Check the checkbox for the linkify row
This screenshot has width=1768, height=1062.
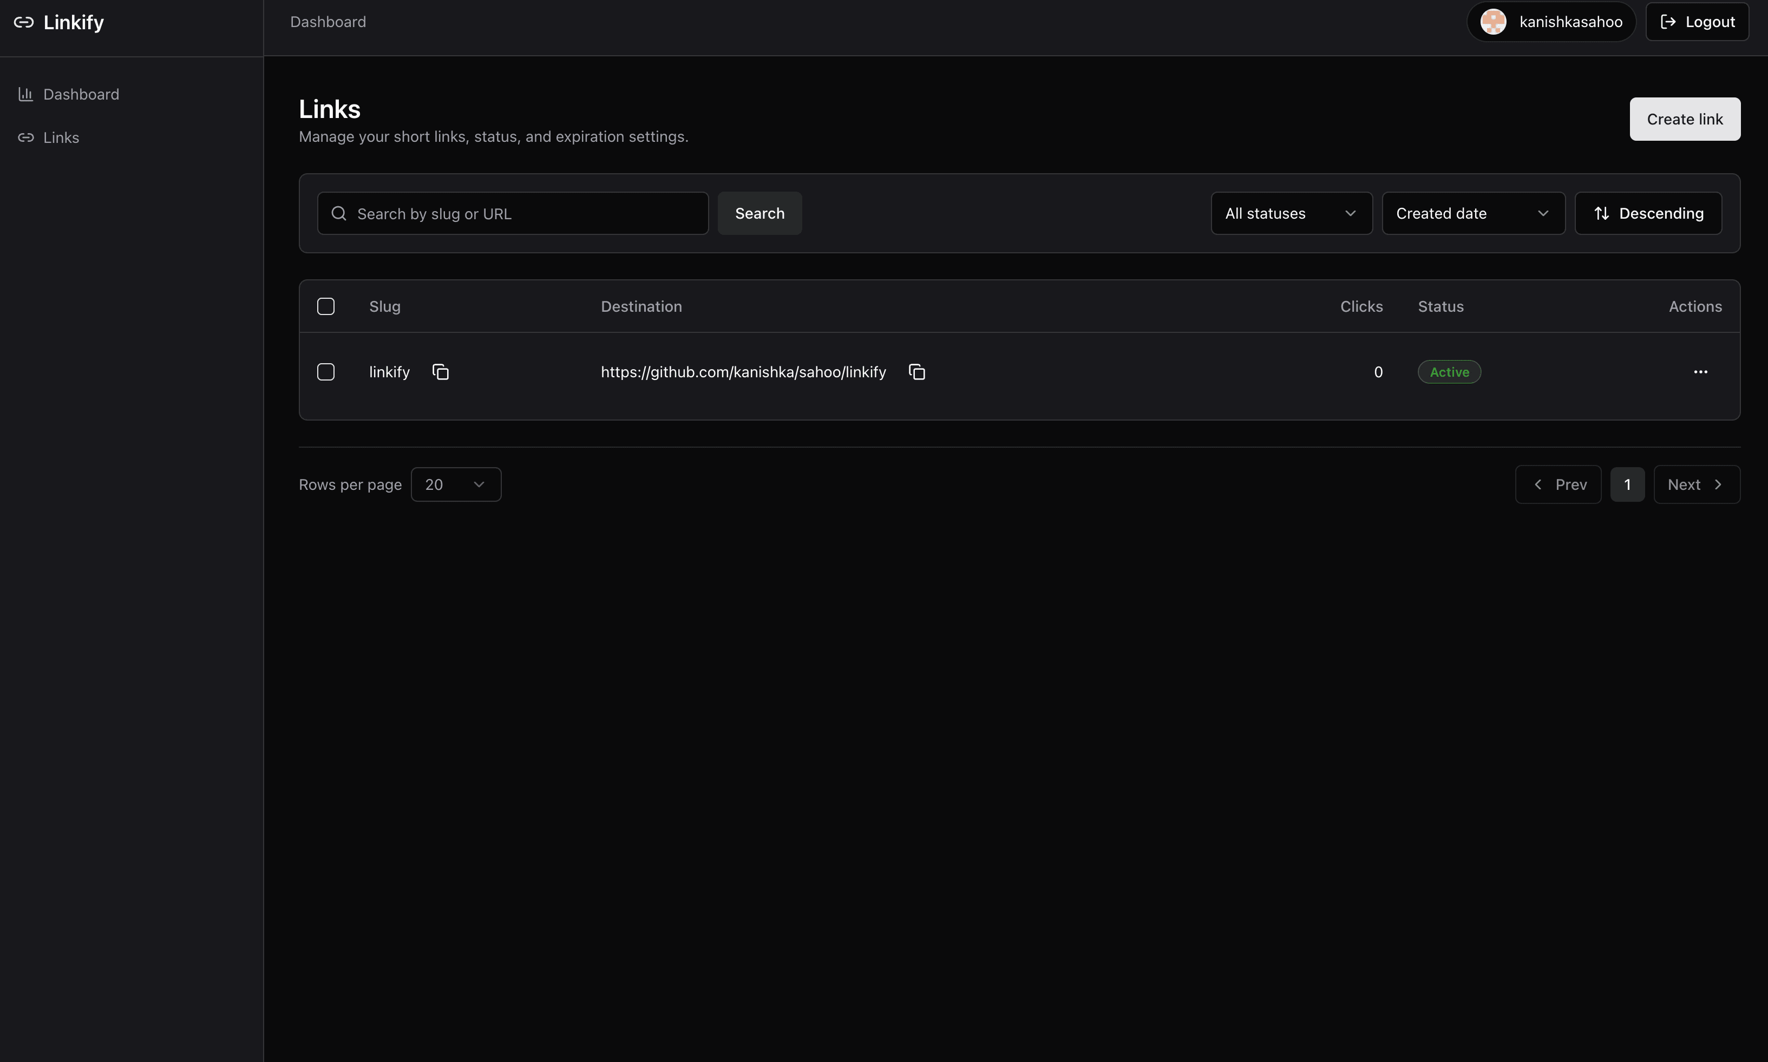[326, 371]
